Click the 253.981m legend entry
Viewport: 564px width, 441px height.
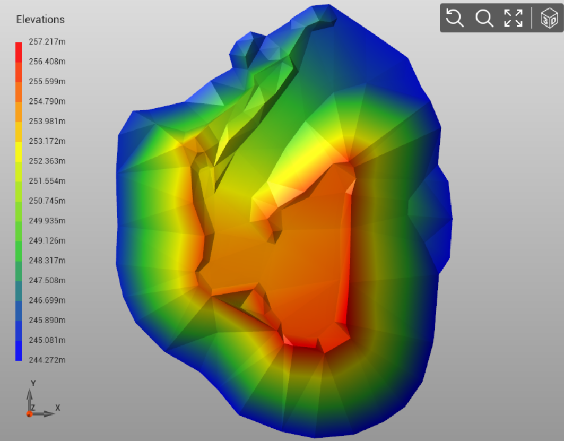point(47,121)
